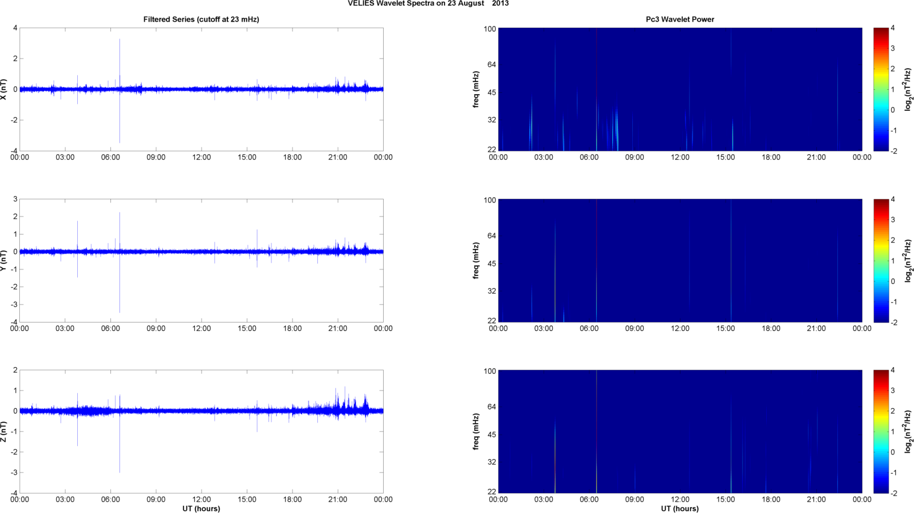This screenshot has width=914, height=513.
Task: Click the Y (nT) axis label
Action: [x=4, y=260]
